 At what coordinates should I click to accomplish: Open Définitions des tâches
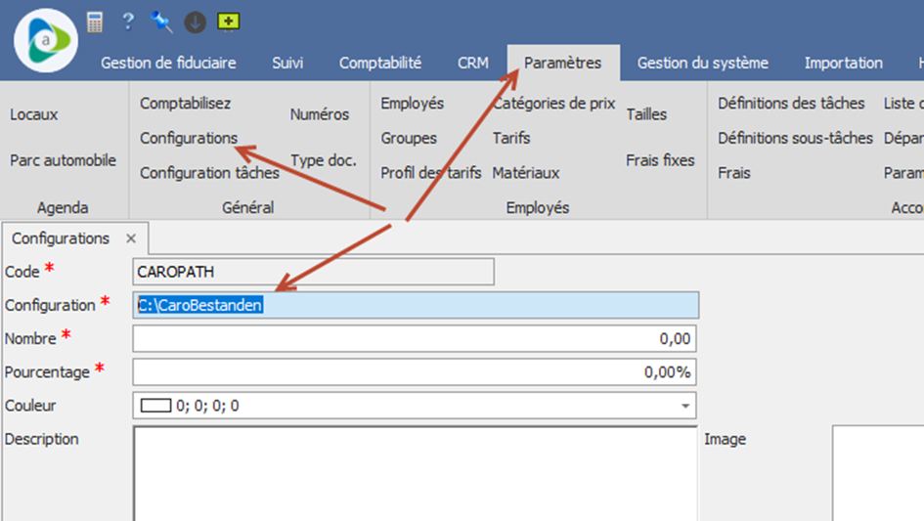(x=791, y=104)
